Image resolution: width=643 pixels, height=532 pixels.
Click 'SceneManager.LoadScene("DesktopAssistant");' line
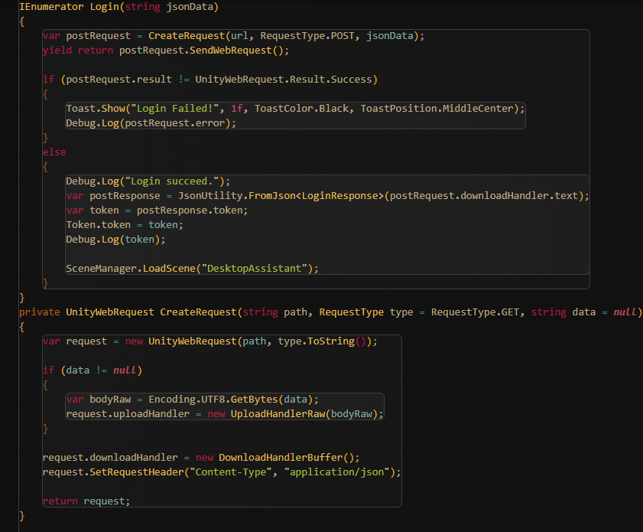(x=192, y=269)
